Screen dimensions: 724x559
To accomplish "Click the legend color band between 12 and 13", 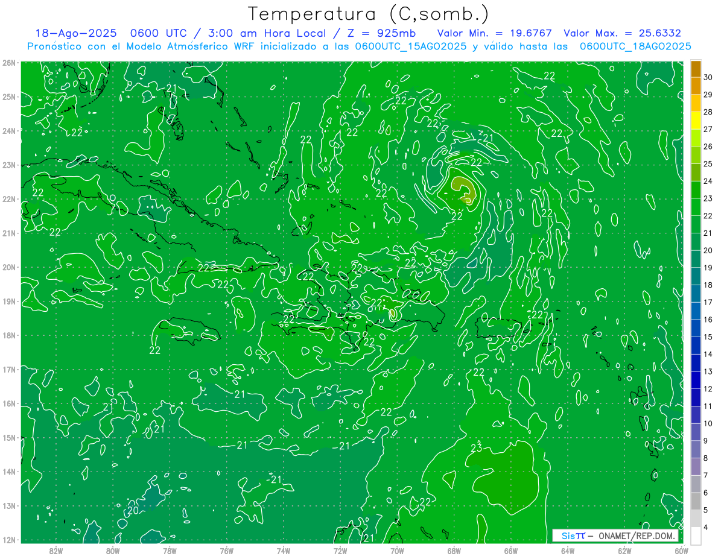I will point(696,380).
